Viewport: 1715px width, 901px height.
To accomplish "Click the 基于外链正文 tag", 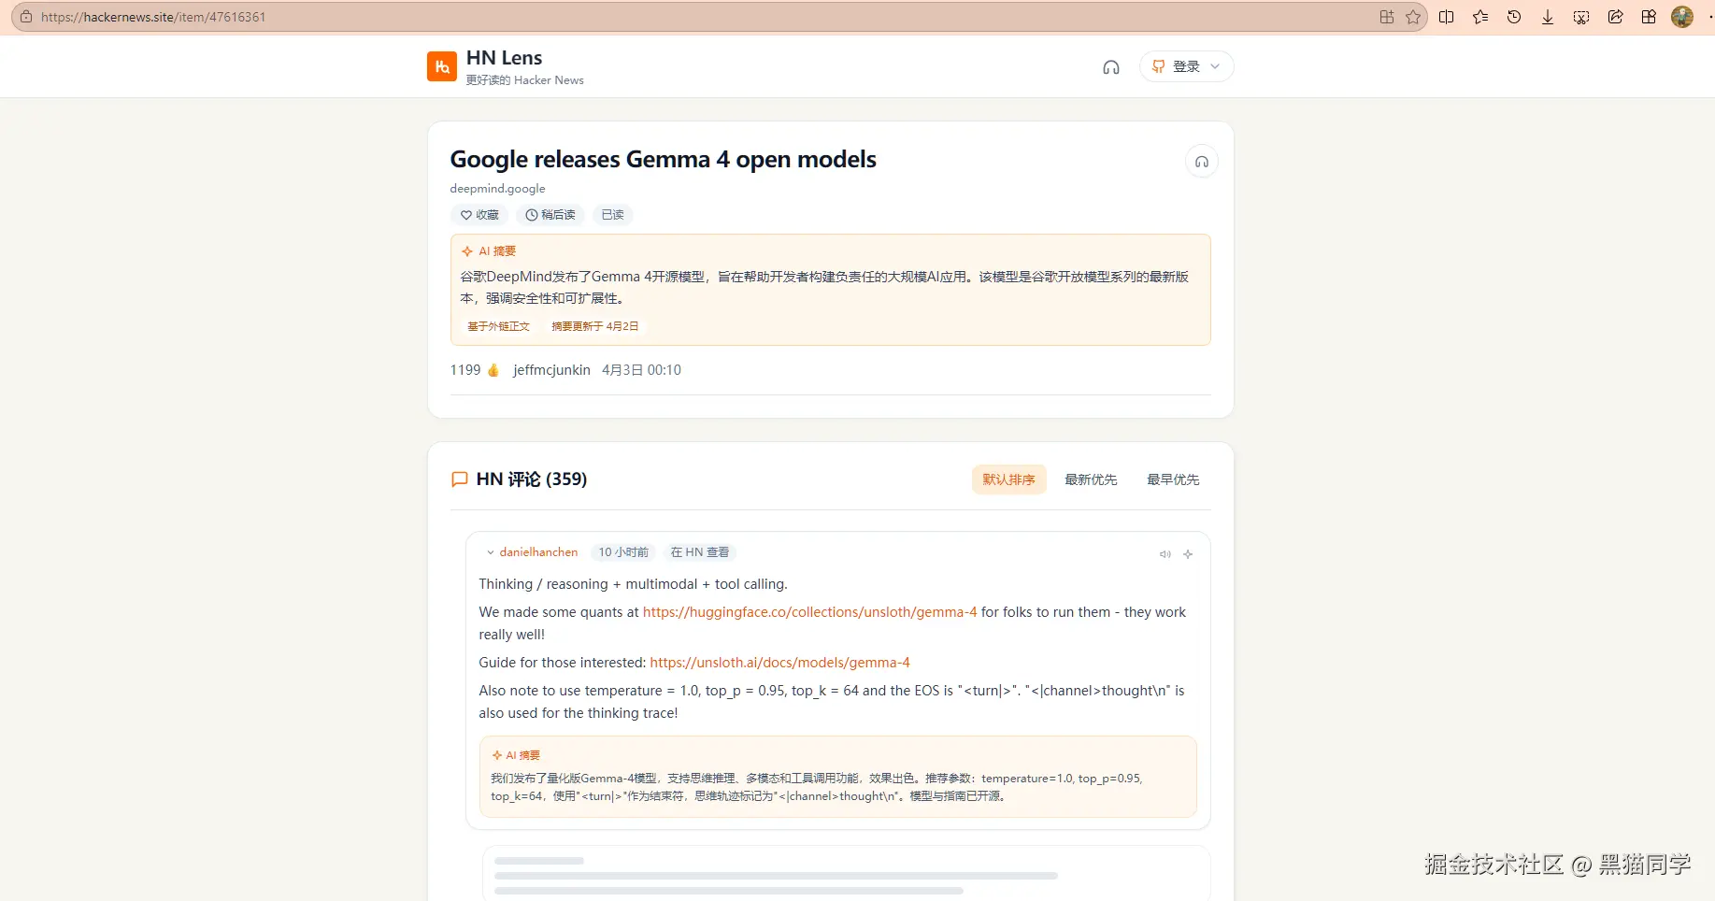I will pyautogui.click(x=498, y=326).
